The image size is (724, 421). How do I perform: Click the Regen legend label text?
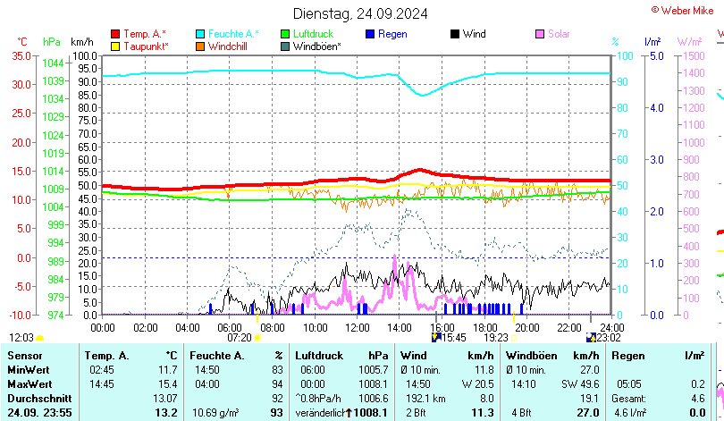pos(392,34)
